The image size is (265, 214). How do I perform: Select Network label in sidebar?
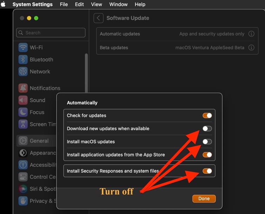coord(40,71)
